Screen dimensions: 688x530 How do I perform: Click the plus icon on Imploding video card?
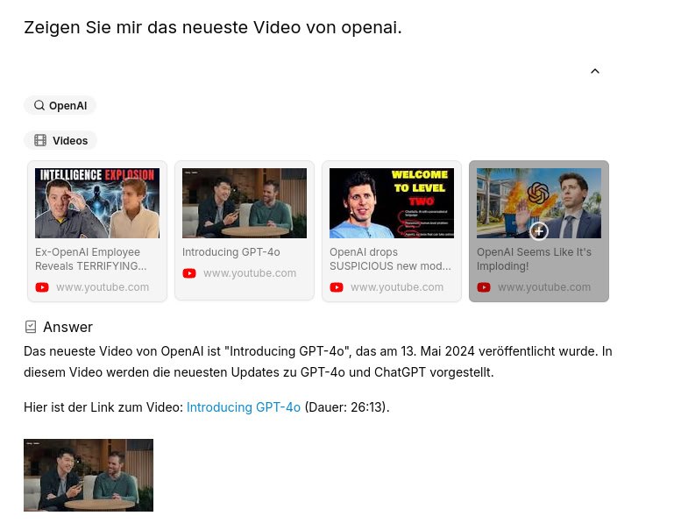coord(539,230)
